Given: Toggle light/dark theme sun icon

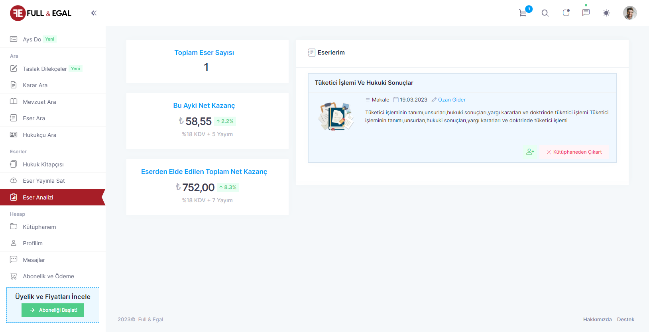Looking at the screenshot, I should pyautogui.click(x=606, y=13).
